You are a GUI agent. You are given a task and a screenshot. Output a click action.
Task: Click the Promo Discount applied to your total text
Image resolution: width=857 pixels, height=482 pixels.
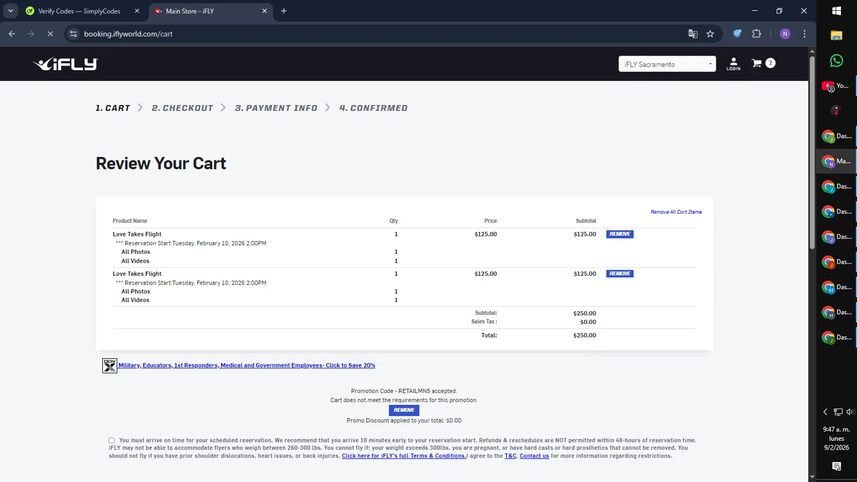[404, 420]
